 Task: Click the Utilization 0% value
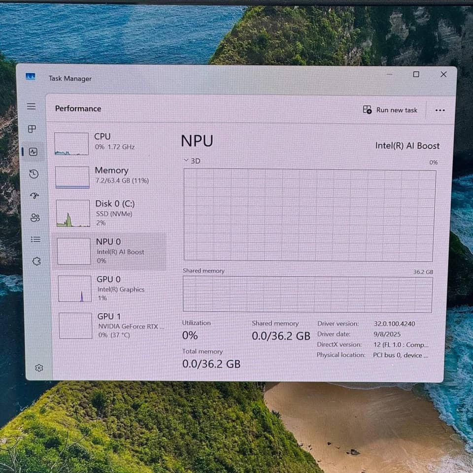[x=190, y=335]
